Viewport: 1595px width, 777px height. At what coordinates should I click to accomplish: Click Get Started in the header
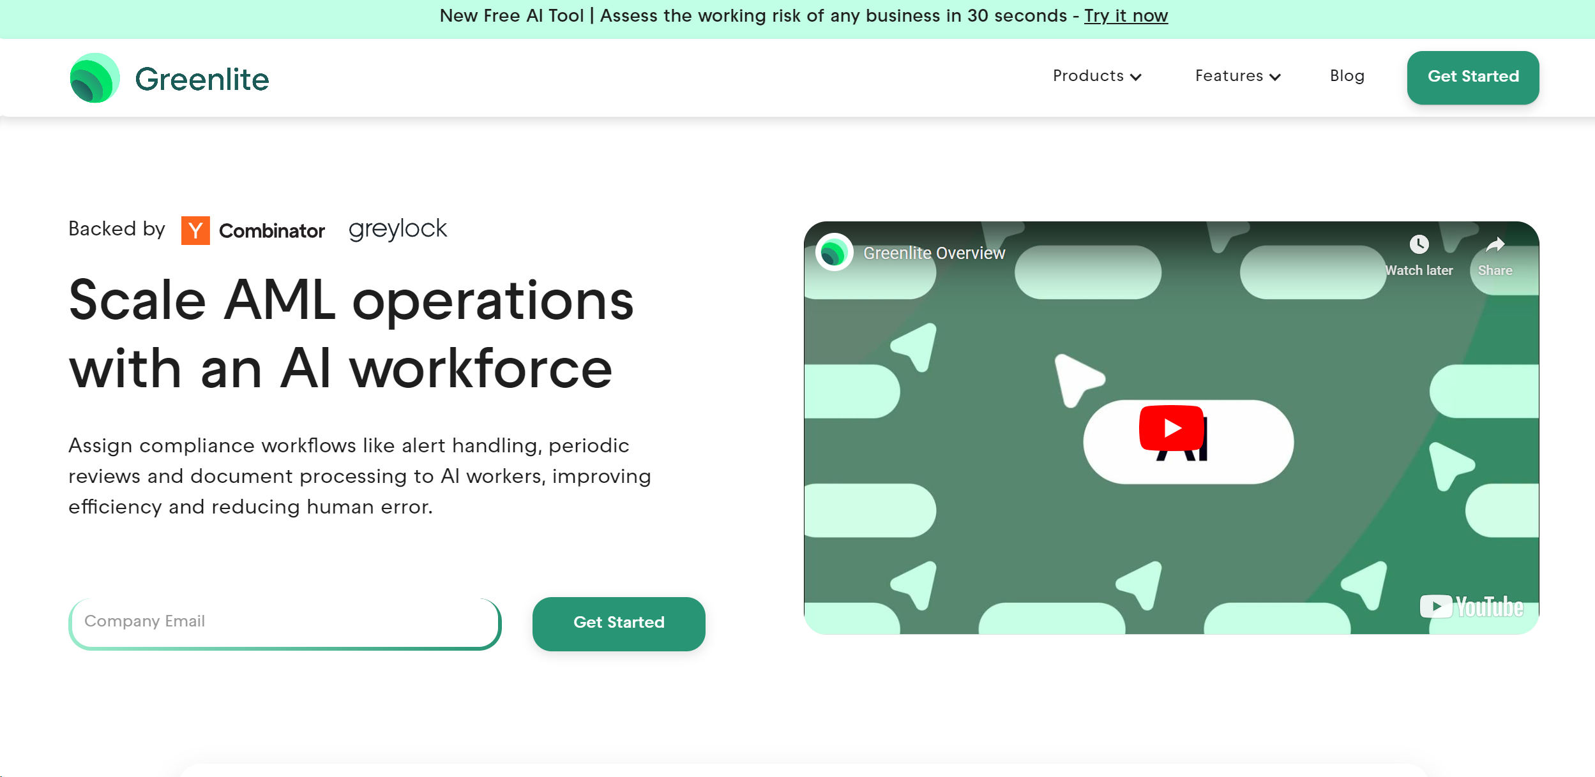pyautogui.click(x=1472, y=77)
